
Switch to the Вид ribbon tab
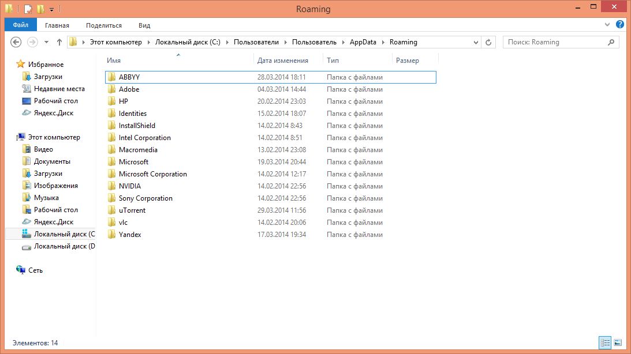click(144, 25)
